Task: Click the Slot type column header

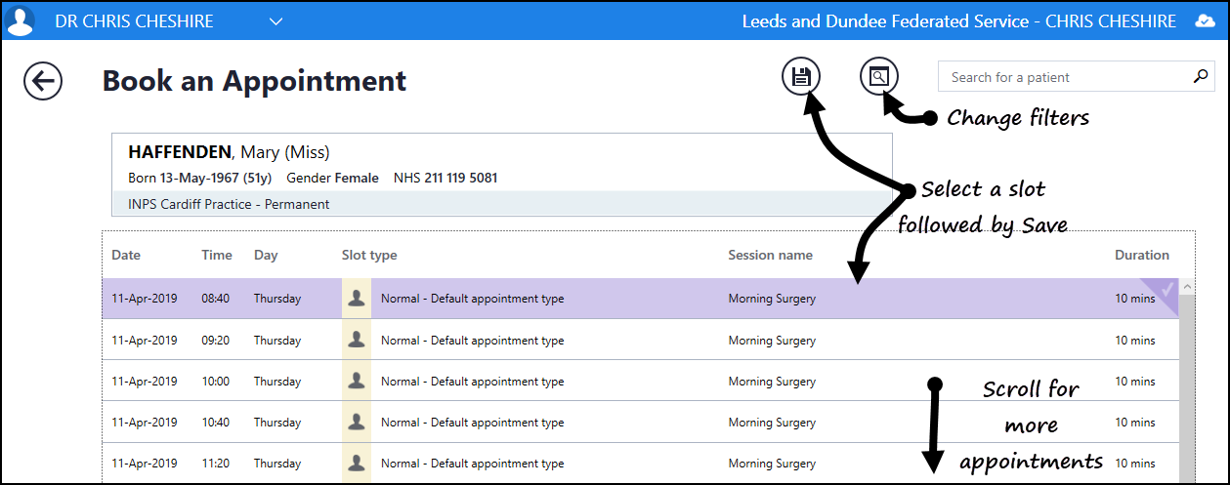Action: tap(369, 256)
